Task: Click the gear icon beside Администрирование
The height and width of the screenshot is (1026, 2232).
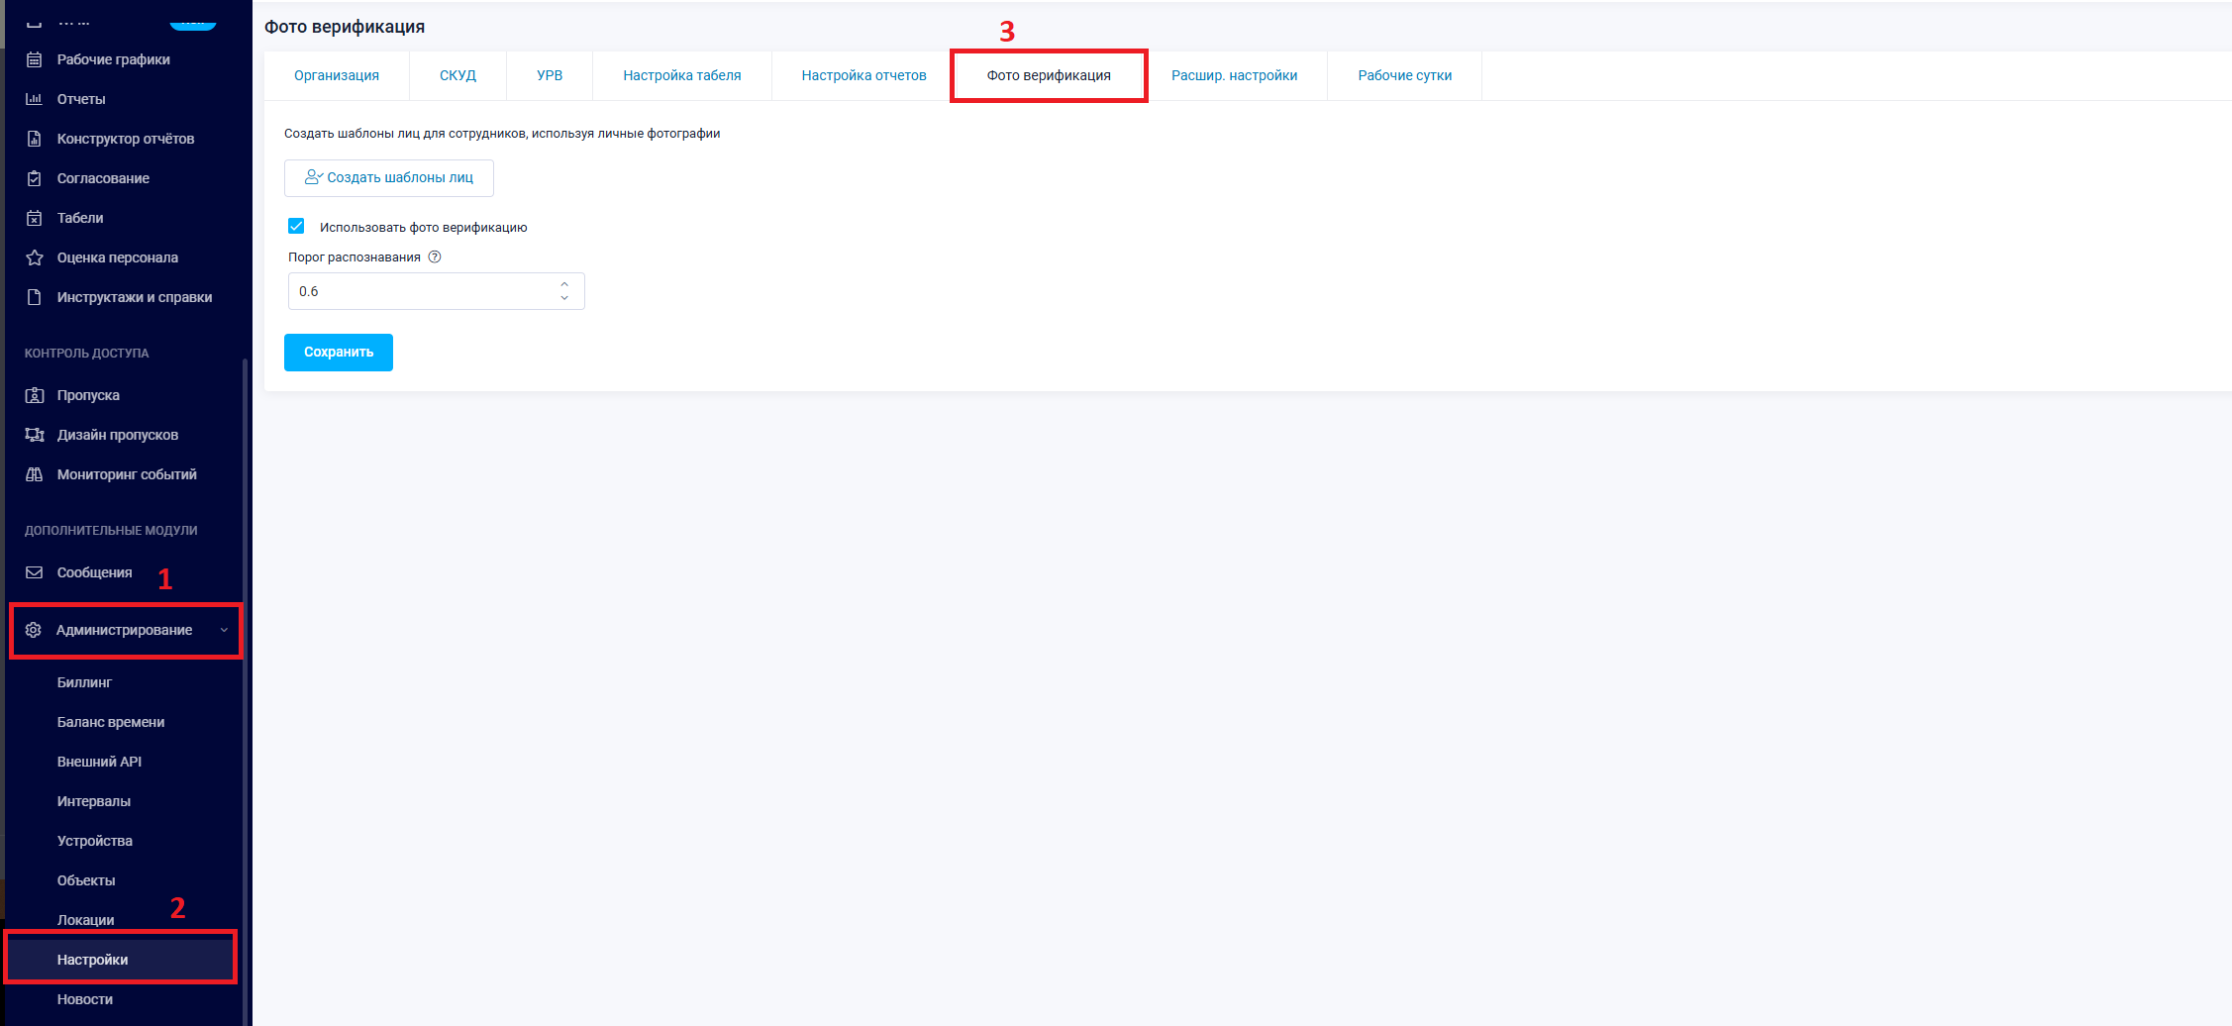Action: click(x=34, y=630)
